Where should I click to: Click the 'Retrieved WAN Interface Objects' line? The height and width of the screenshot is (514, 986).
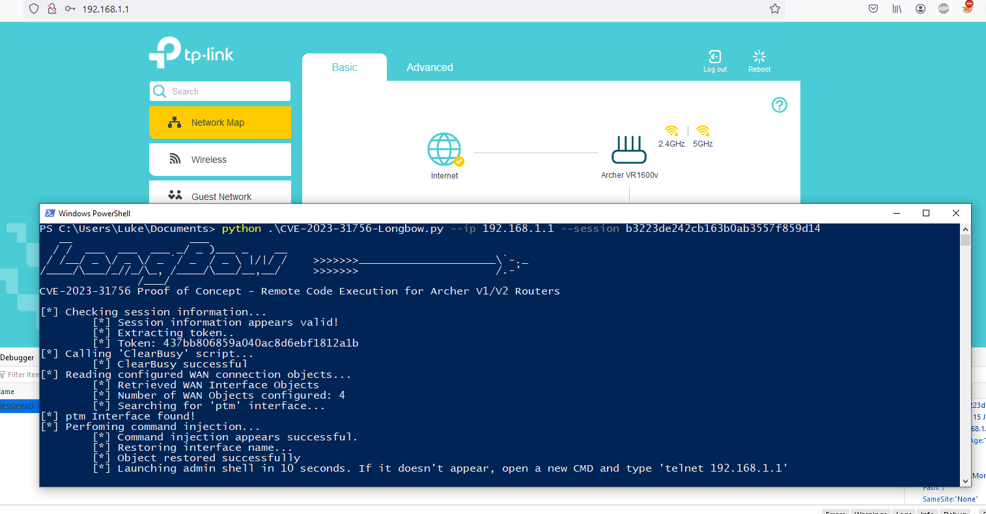(206, 385)
